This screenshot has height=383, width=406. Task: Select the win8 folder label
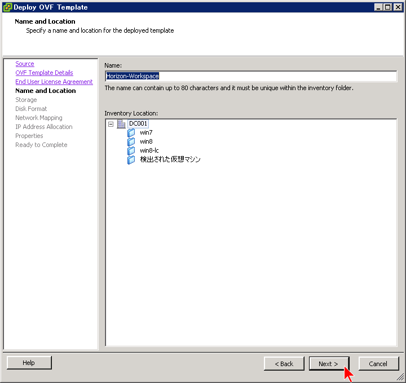[x=146, y=141]
